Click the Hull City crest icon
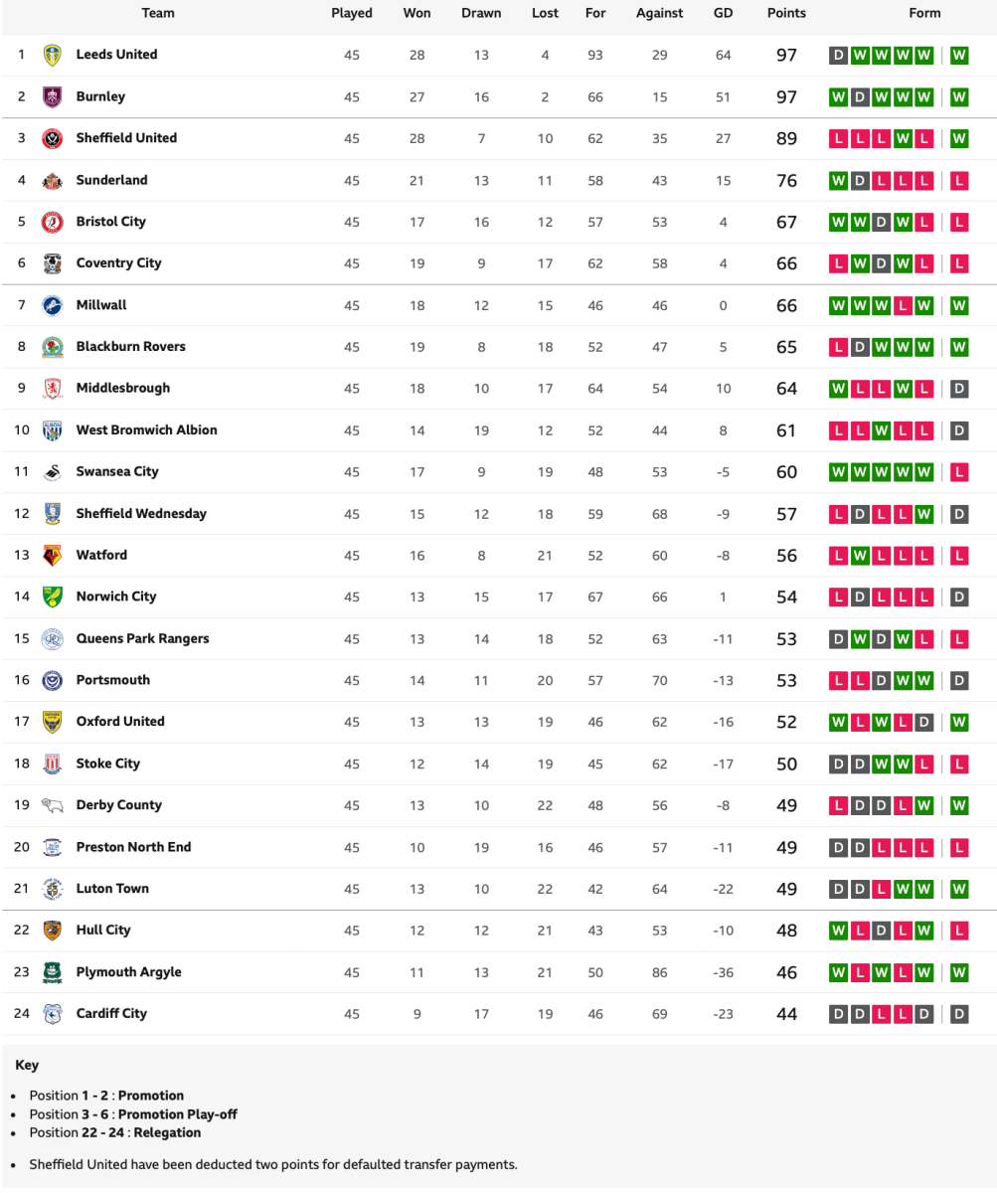 click(x=53, y=931)
